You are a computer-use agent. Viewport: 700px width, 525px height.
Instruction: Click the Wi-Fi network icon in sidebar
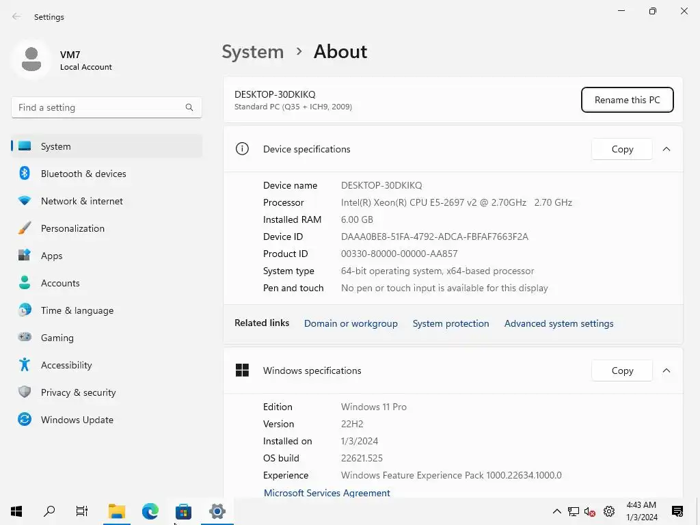point(25,201)
